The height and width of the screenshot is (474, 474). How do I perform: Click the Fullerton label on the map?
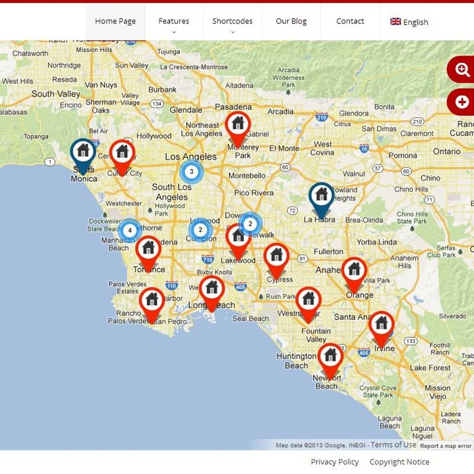(x=328, y=252)
